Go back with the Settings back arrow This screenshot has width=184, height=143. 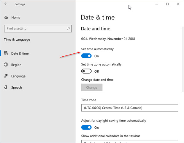pos(6,4)
